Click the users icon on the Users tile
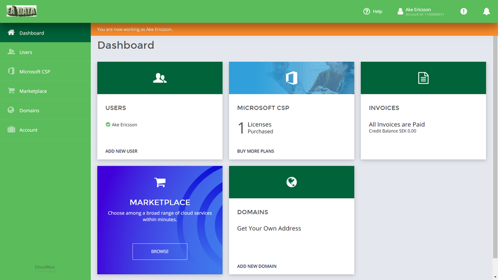Viewport: 498px width, 280px height. coord(160,78)
